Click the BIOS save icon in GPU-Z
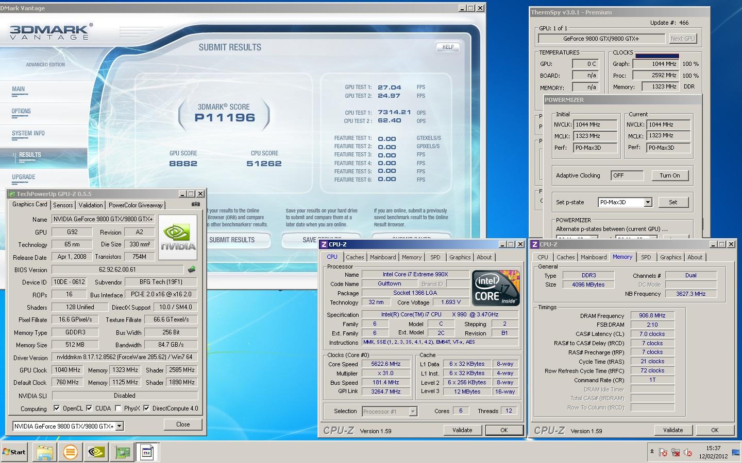 point(192,270)
